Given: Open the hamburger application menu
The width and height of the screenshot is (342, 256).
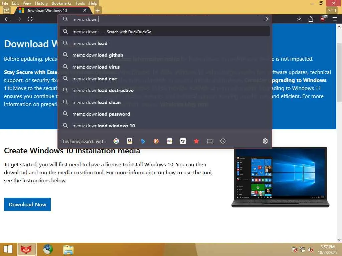Looking at the screenshot, I should coord(335,19).
